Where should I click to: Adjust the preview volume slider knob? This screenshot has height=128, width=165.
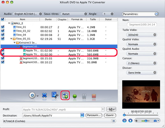(146, 121)
